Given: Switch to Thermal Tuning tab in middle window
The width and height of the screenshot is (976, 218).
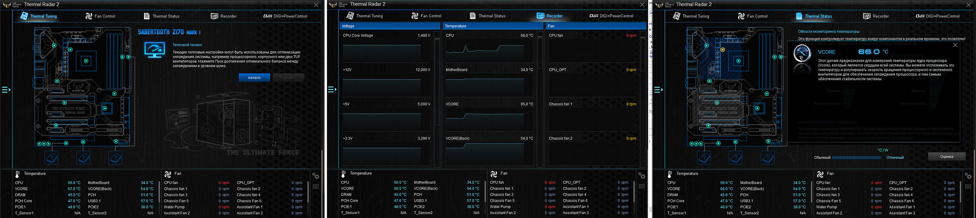Looking at the screenshot, I should pyautogui.click(x=365, y=16).
